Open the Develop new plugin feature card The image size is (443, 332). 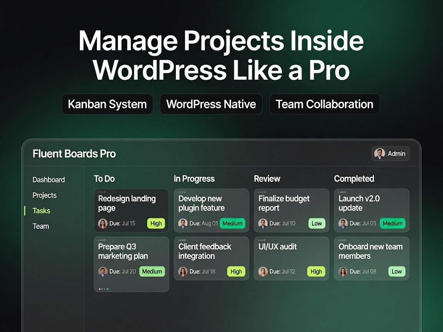click(x=212, y=211)
